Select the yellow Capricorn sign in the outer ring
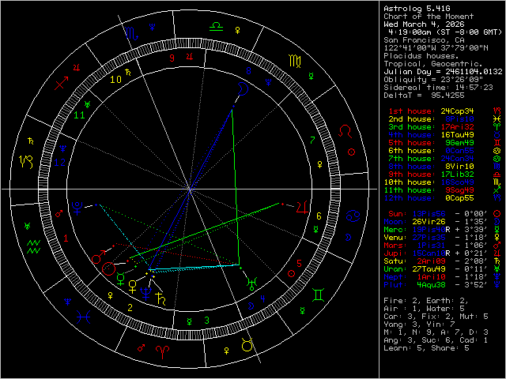The image size is (506, 379). coord(26,162)
